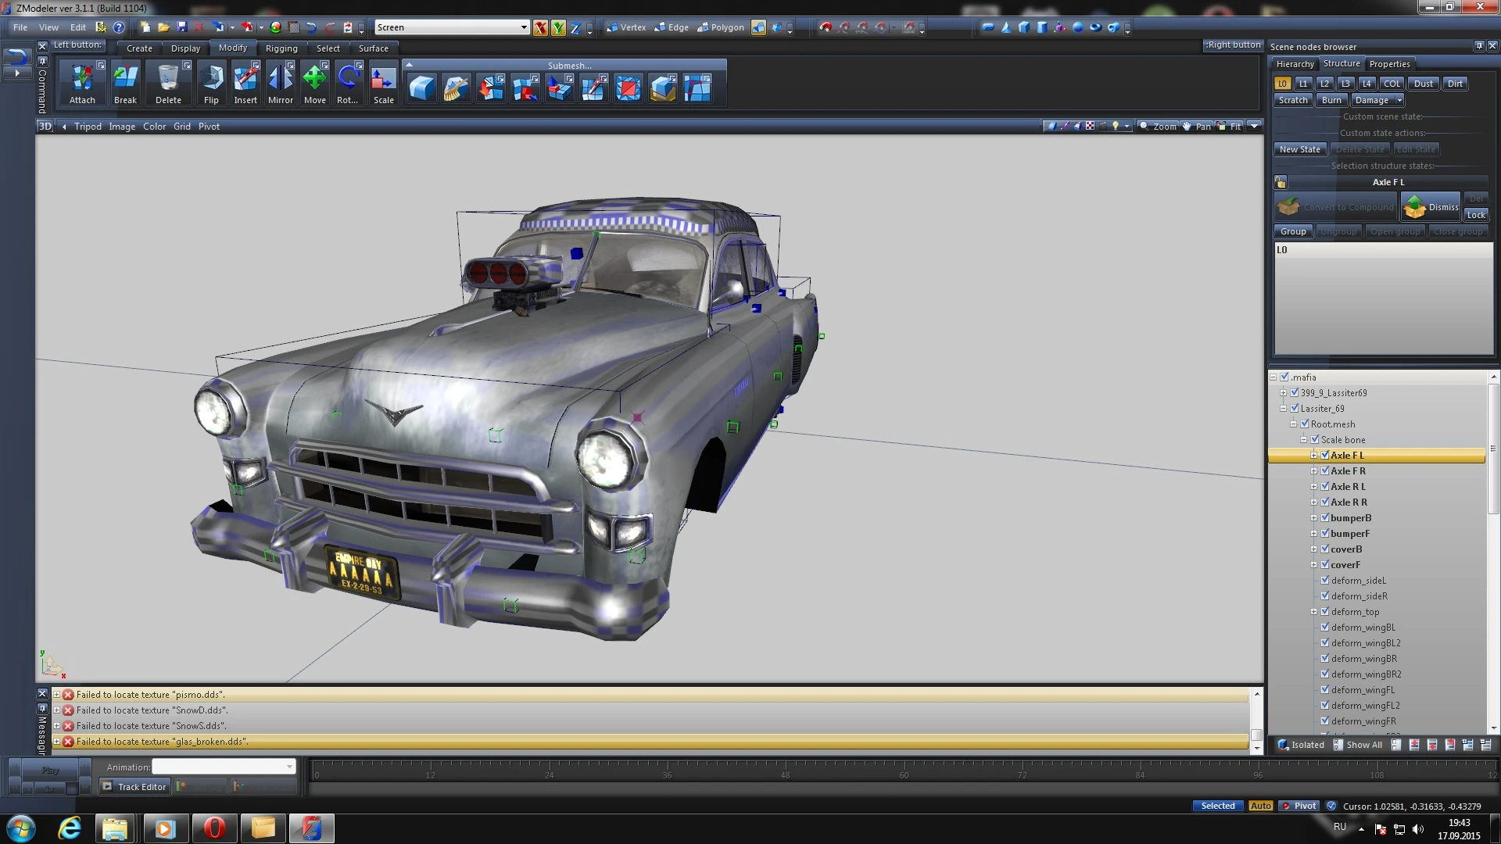Open the Screen viewport dropdown
1501x844 pixels.
525,27
